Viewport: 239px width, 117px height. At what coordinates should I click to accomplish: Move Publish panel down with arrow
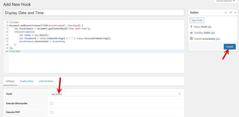coord(231,13)
